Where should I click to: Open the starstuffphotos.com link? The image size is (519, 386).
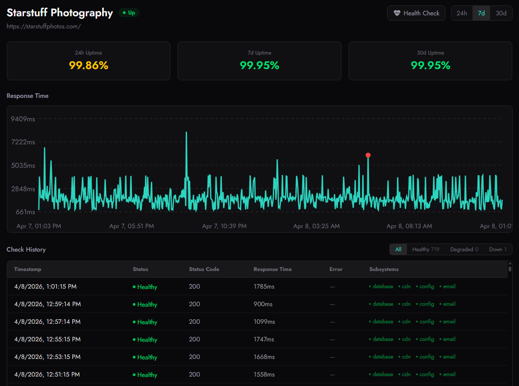point(43,26)
